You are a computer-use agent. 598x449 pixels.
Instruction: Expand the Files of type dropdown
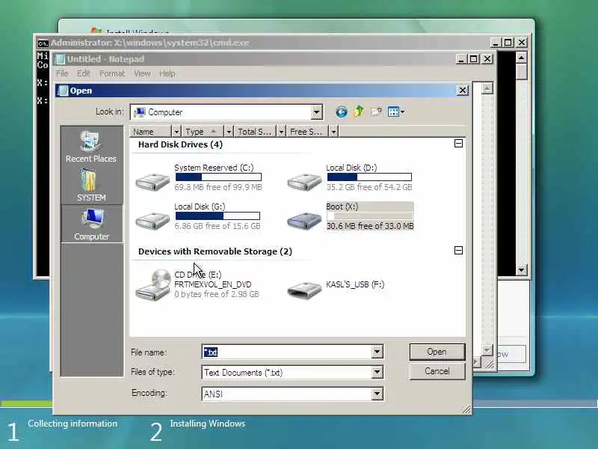377,372
